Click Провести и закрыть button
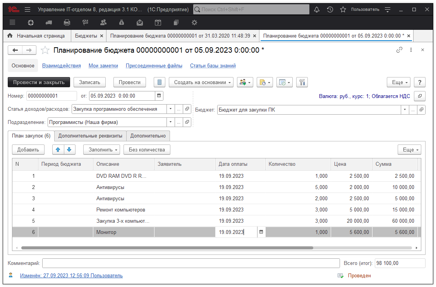 click(x=39, y=82)
